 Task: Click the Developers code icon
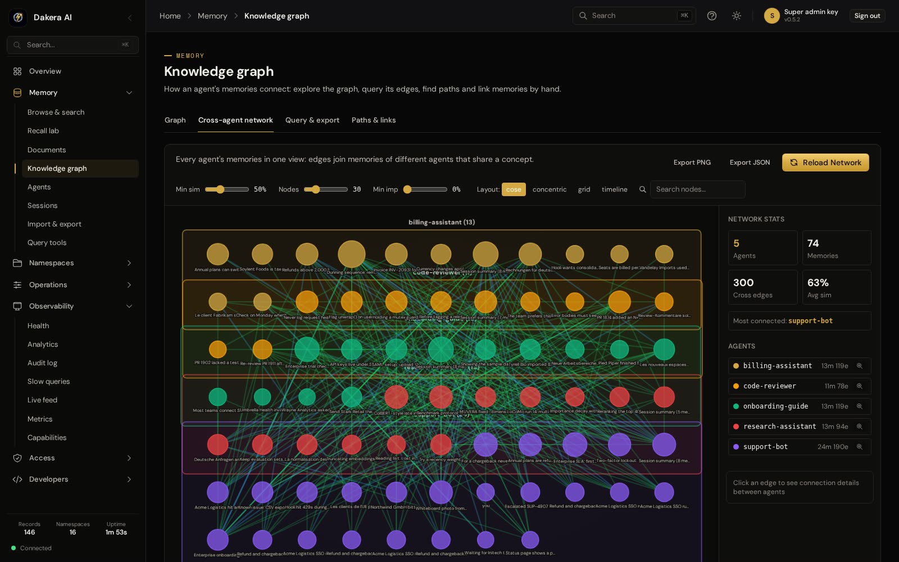coord(17,479)
